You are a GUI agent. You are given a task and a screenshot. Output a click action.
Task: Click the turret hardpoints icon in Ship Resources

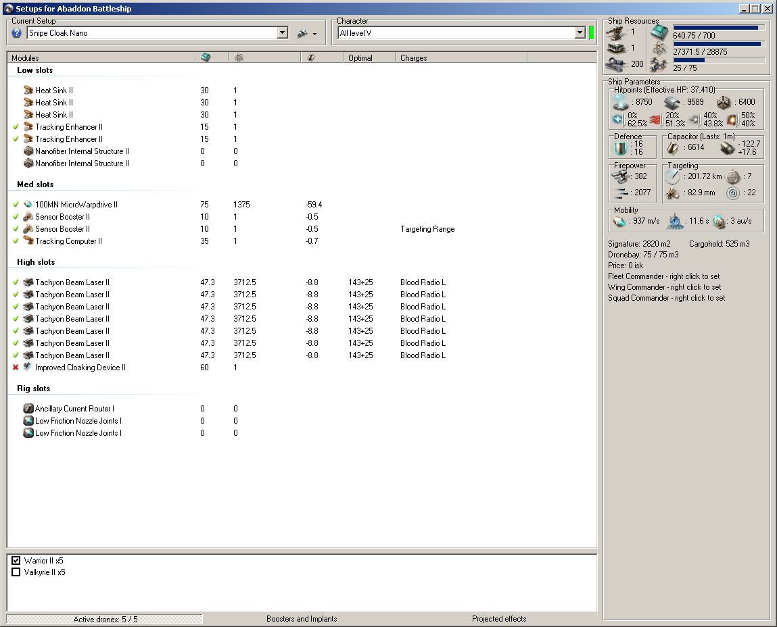coord(615,32)
